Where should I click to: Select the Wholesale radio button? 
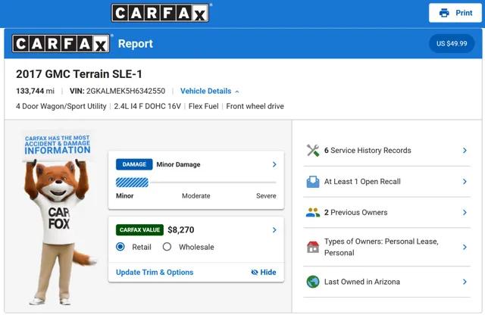(x=167, y=247)
